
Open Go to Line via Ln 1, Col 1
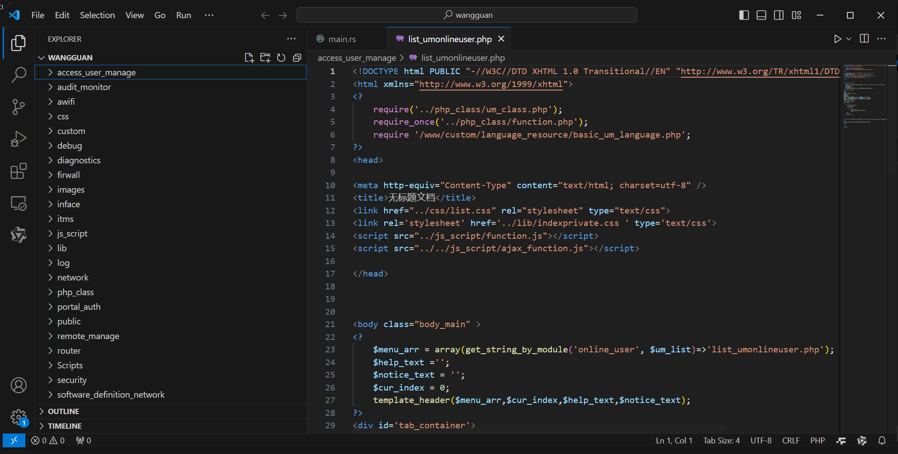(674, 440)
